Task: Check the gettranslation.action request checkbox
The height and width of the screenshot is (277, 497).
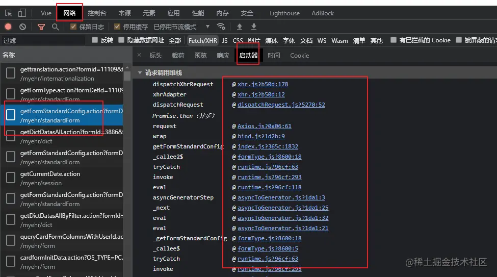Action: tap(11, 73)
